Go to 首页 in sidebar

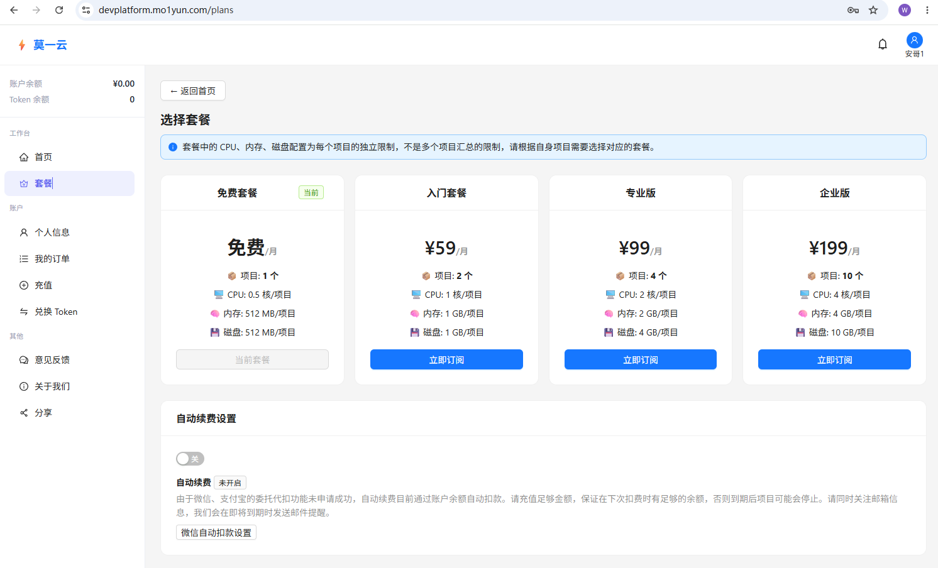pos(69,157)
